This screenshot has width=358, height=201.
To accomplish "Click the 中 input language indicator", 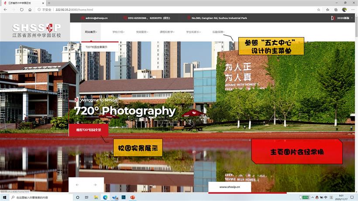I will pyautogui.click(x=326, y=198).
